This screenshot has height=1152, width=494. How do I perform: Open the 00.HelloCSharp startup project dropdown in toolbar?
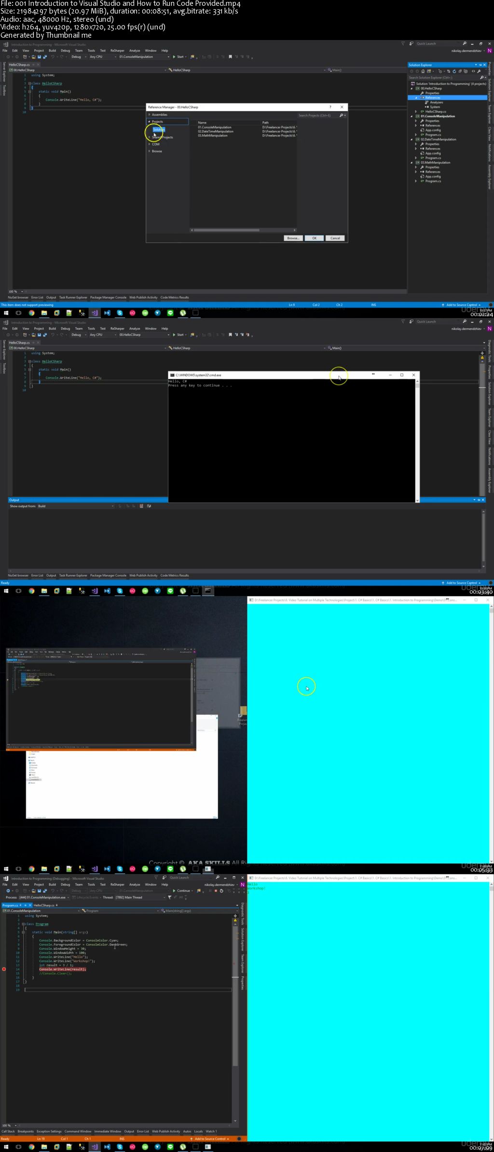[x=144, y=334]
